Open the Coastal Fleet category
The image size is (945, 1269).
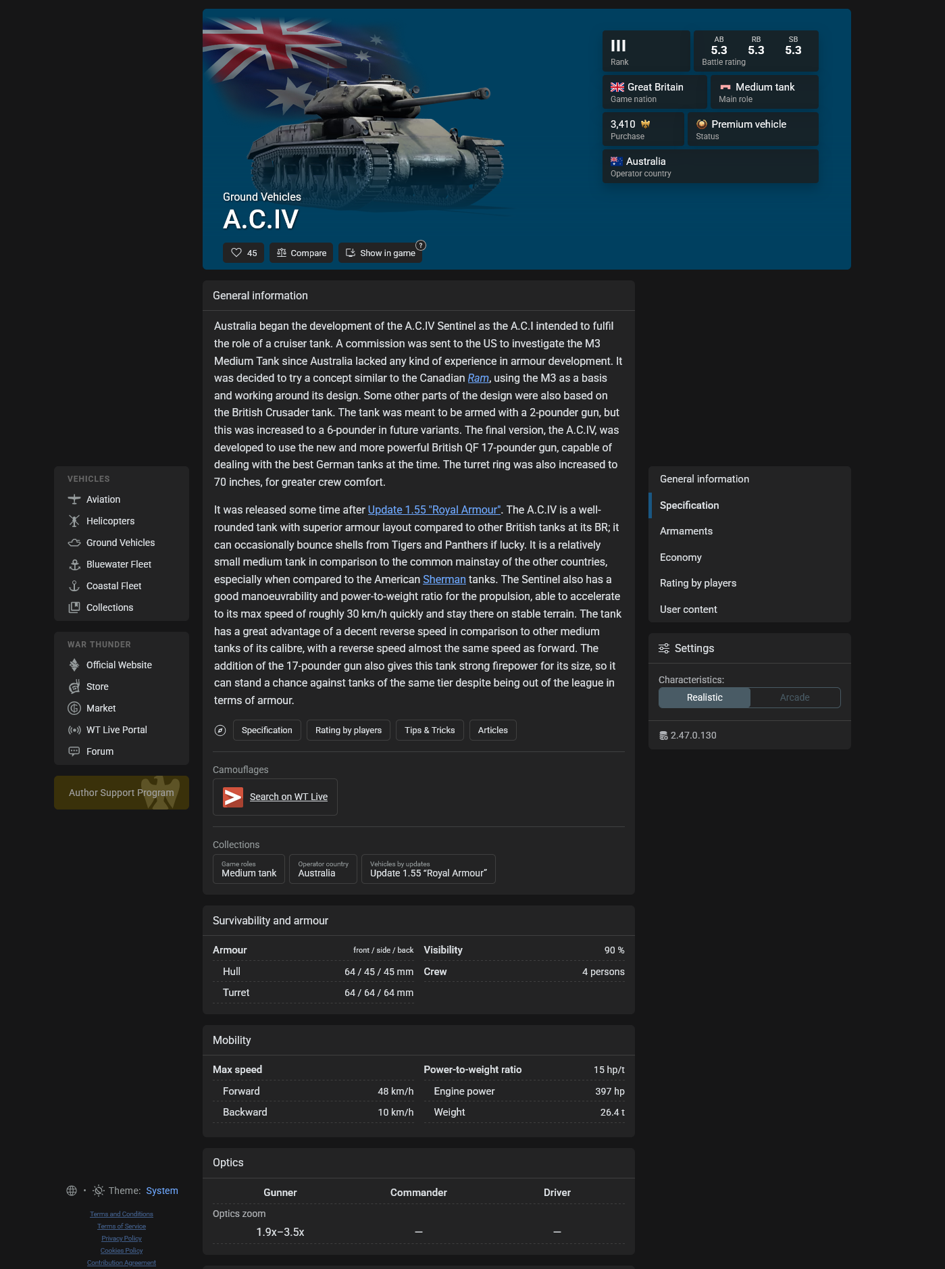(x=122, y=586)
